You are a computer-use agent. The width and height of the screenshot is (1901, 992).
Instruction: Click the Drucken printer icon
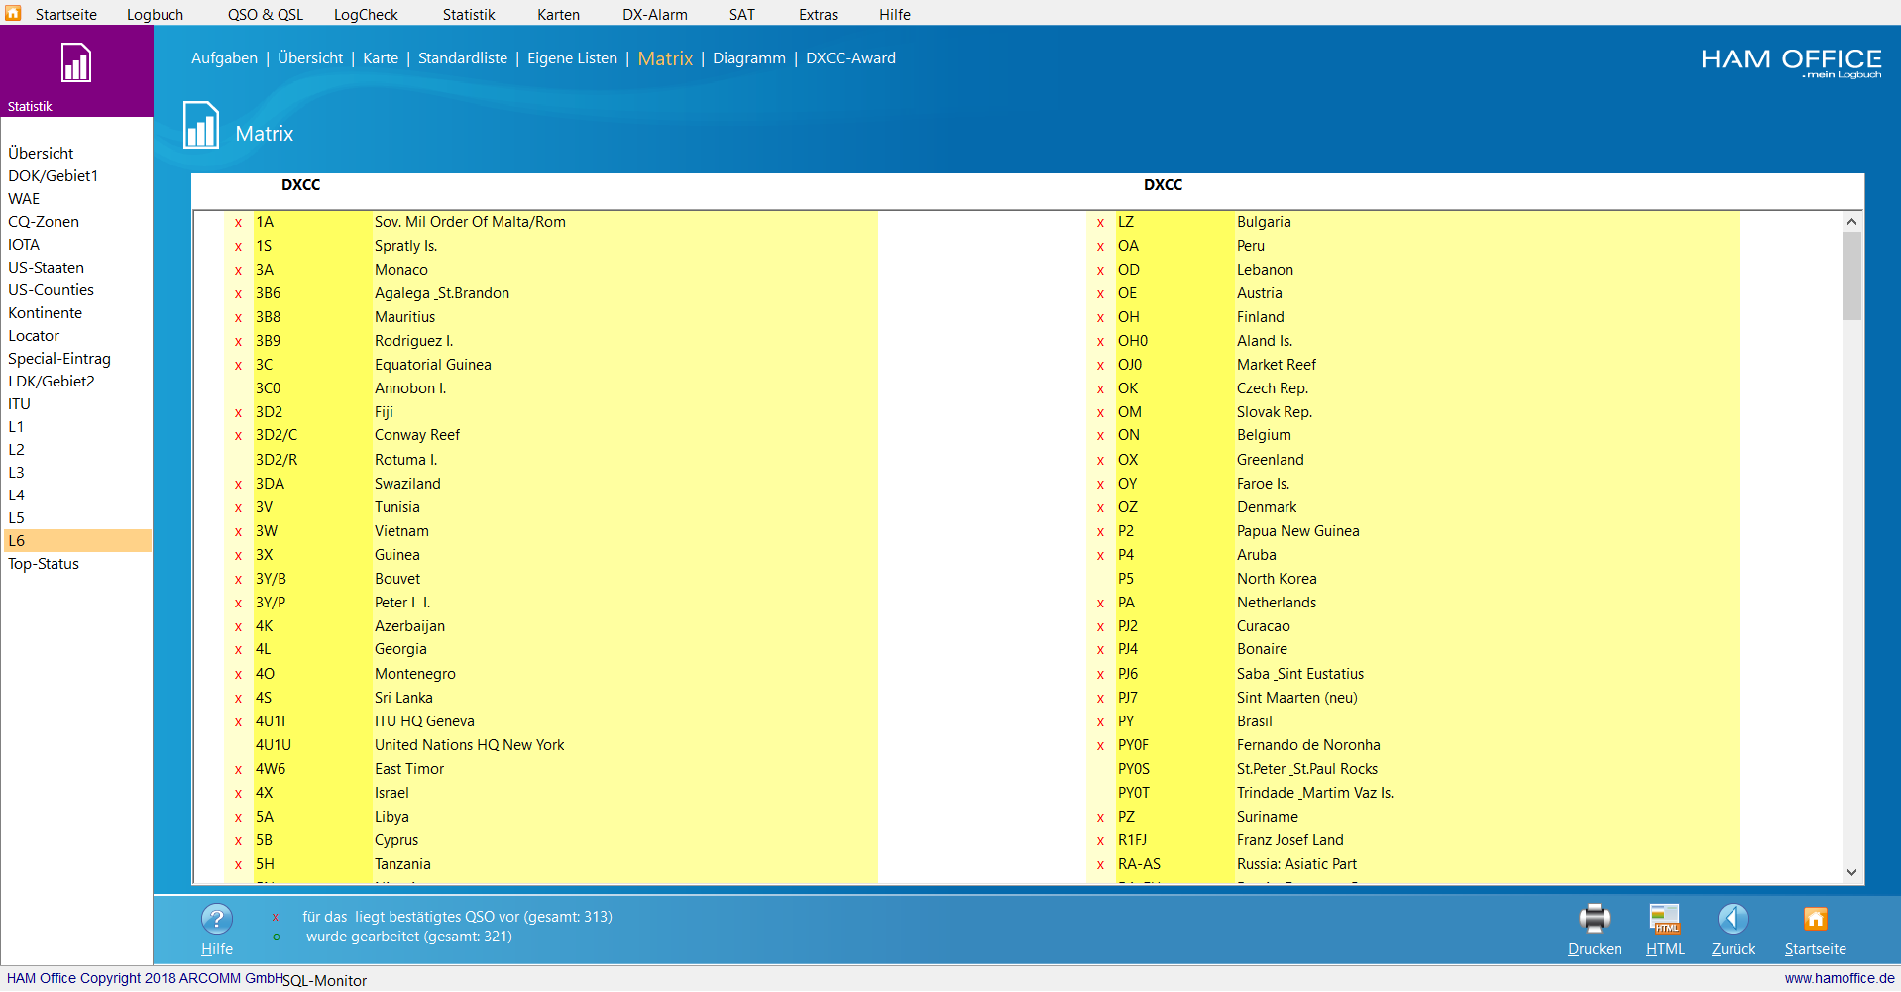tap(1594, 919)
